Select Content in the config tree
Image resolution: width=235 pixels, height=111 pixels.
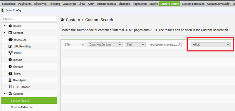(18, 33)
